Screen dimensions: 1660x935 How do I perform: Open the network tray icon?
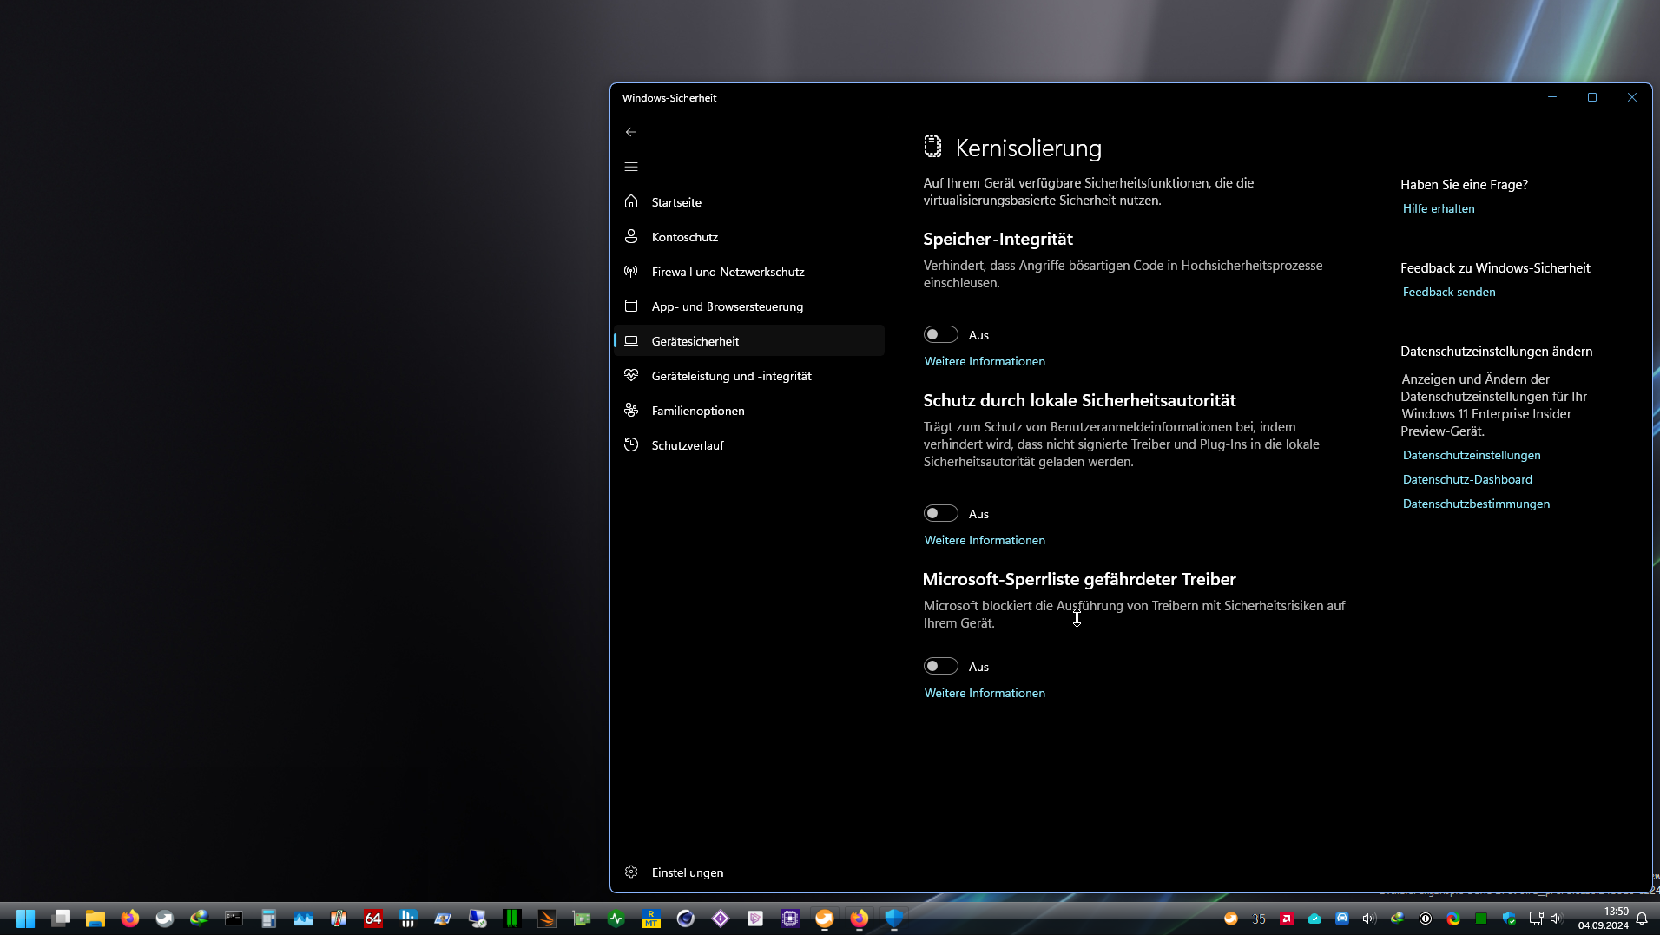pos(1536,919)
